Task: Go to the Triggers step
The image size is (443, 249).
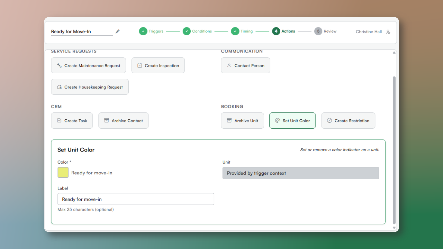Action: pos(151,31)
